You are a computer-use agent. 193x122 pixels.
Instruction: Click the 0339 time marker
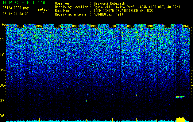(x=168, y=26)
